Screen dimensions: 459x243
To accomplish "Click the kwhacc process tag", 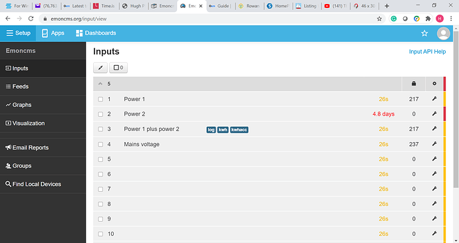I will 239,129.
